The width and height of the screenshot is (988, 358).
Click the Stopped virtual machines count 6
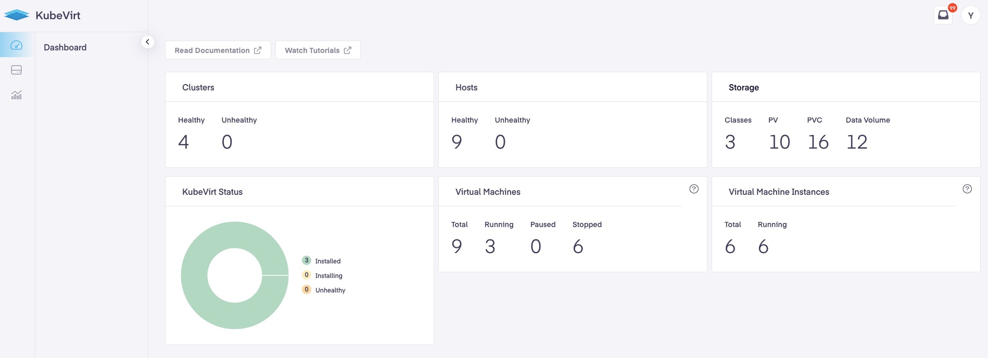tap(578, 246)
